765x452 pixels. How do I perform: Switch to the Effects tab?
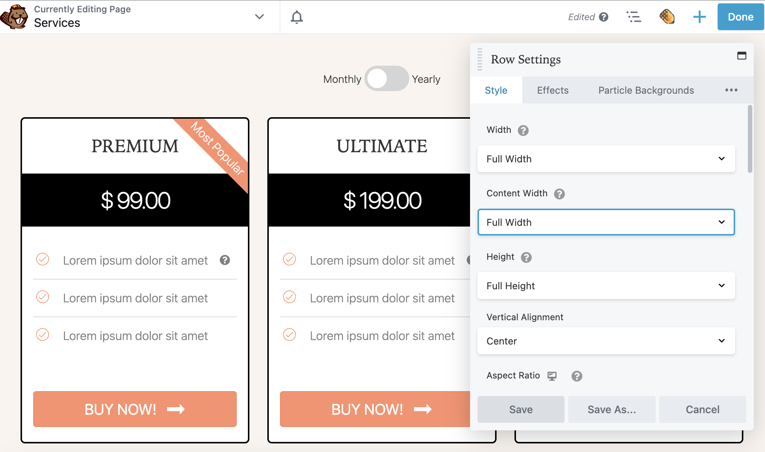coord(553,89)
